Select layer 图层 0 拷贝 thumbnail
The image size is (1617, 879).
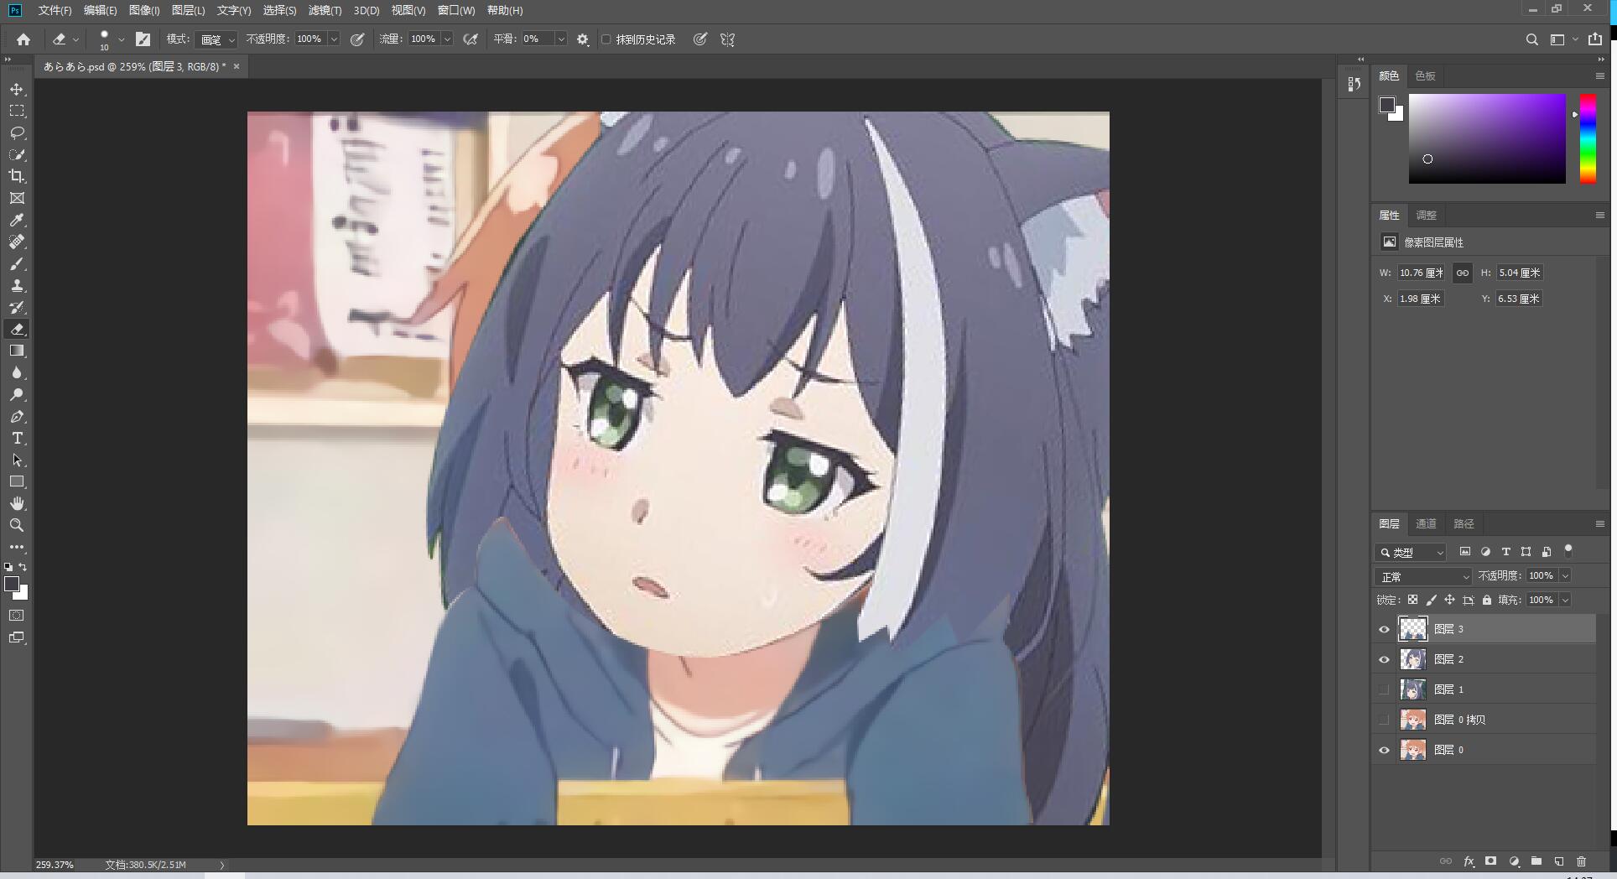(1412, 720)
